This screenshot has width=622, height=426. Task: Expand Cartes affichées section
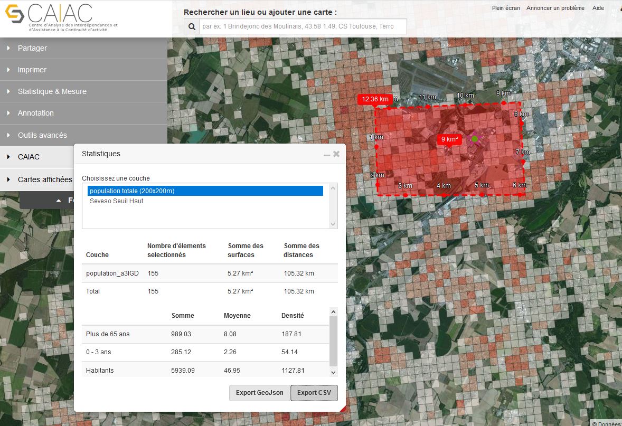point(37,179)
